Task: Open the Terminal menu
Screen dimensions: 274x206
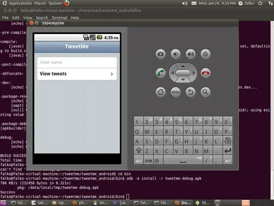Action: pyautogui.click(x=59, y=17)
